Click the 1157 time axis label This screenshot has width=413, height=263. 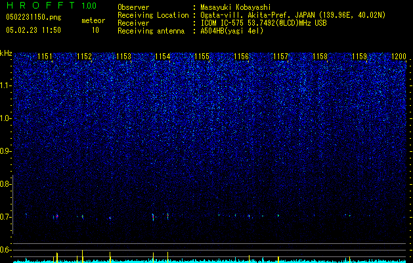coord(281,56)
